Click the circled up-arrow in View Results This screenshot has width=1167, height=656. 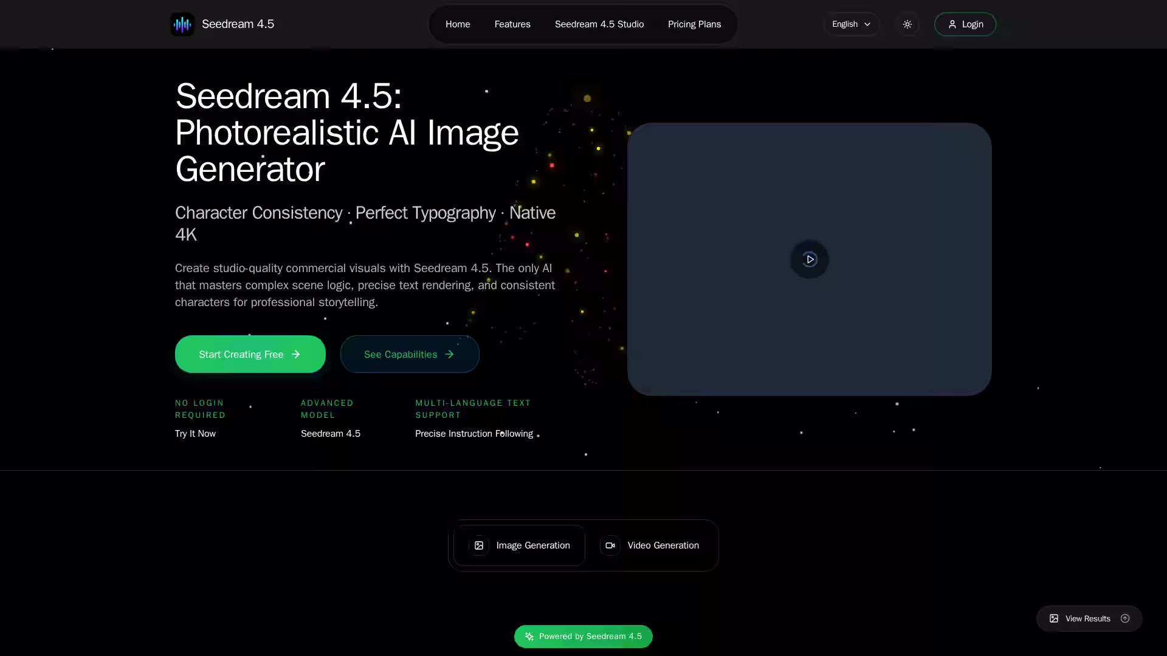coord(1125,618)
